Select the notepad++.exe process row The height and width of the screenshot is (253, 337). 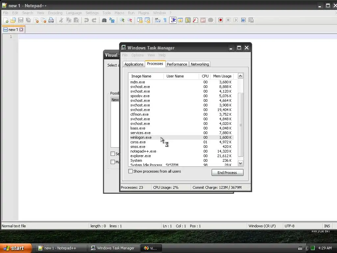(181, 151)
